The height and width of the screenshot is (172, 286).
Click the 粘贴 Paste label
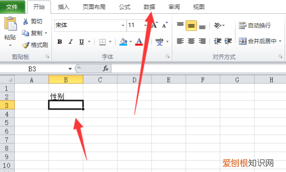10,37
